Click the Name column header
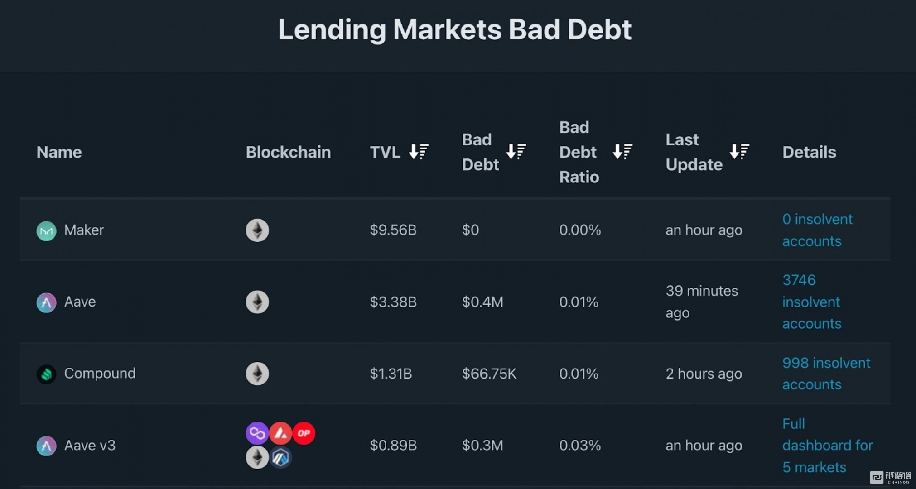 (59, 152)
